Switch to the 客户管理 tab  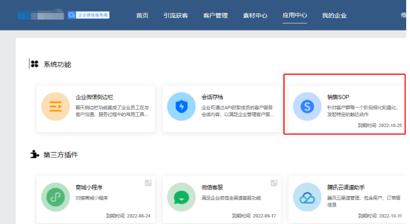tap(215, 15)
